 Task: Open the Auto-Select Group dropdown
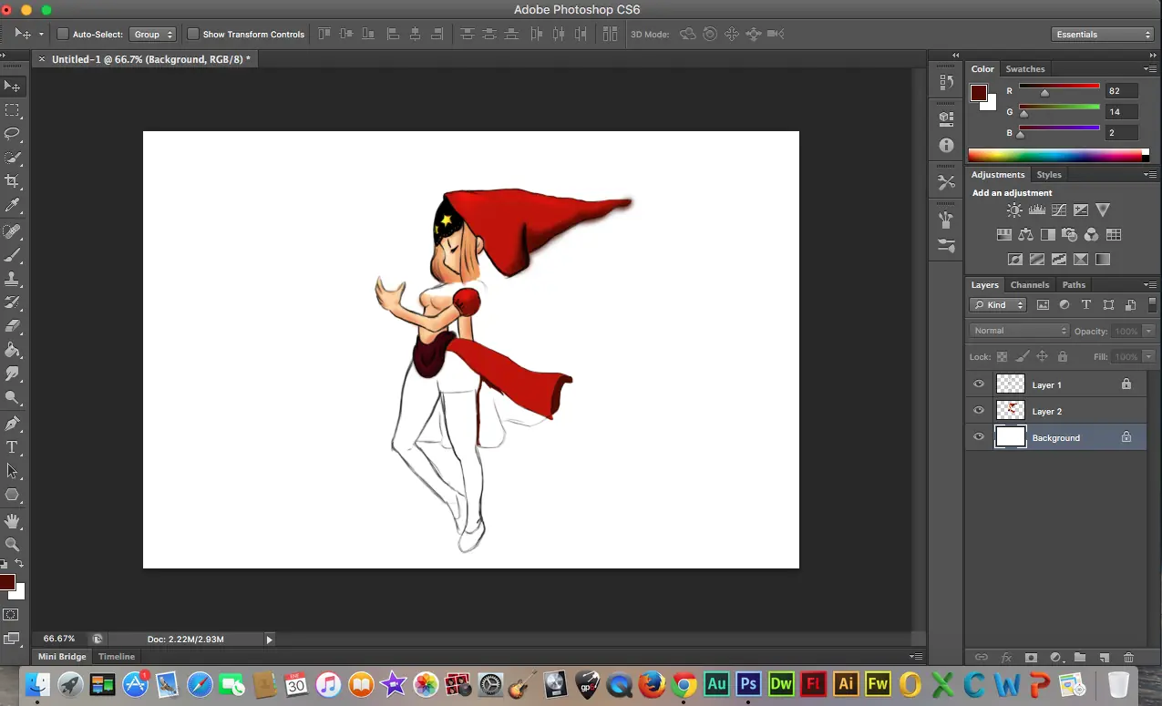[153, 35]
